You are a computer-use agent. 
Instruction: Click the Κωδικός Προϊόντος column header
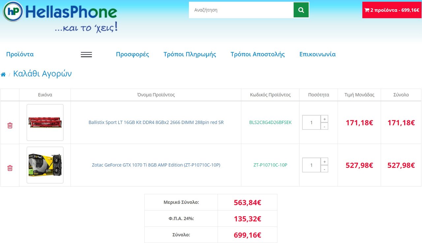[270, 95]
